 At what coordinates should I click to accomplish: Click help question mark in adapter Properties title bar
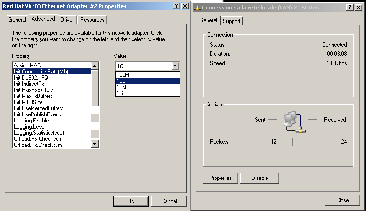[x=176, y=6]
